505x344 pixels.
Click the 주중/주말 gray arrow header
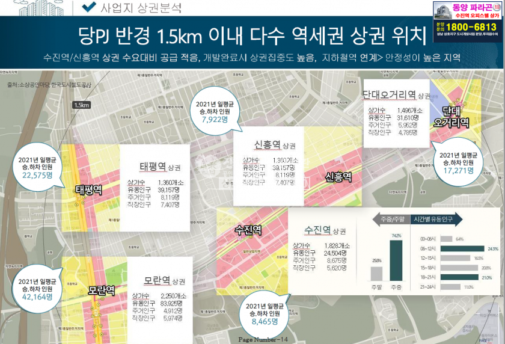(391, 219)
